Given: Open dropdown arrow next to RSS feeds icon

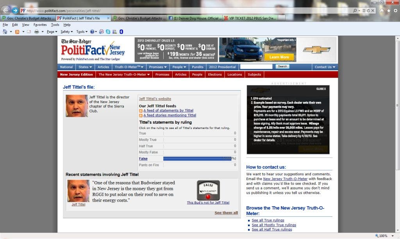Looking at the screenshot, I should coord(23,32).
